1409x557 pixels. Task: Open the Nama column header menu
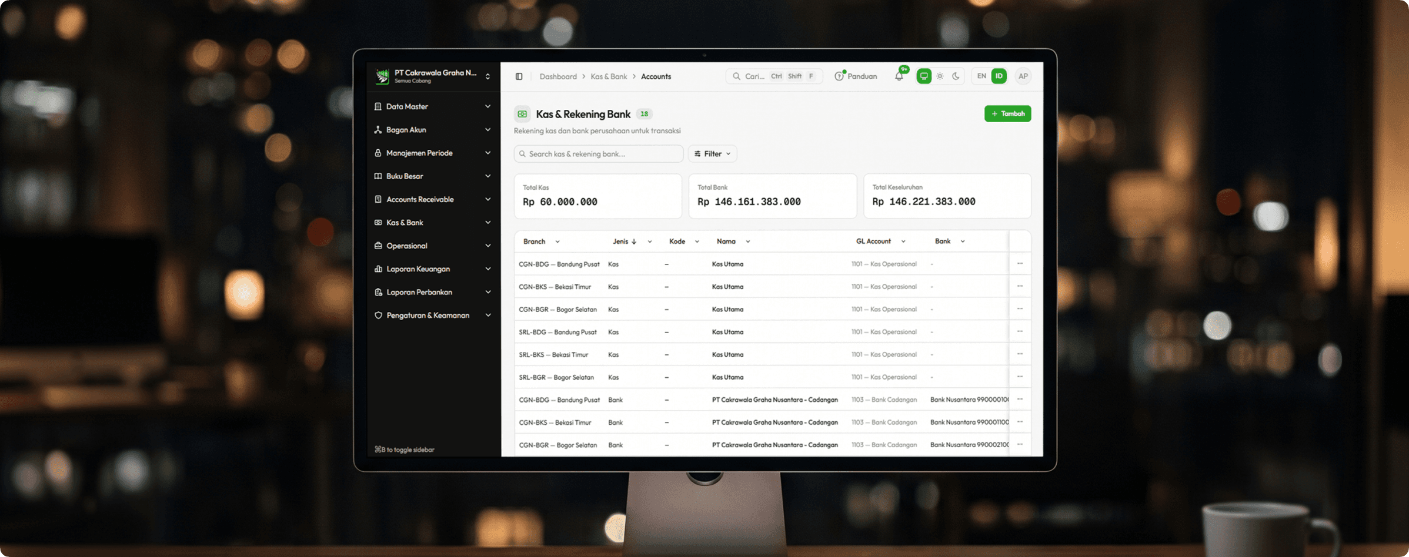(x=748, y=241)
